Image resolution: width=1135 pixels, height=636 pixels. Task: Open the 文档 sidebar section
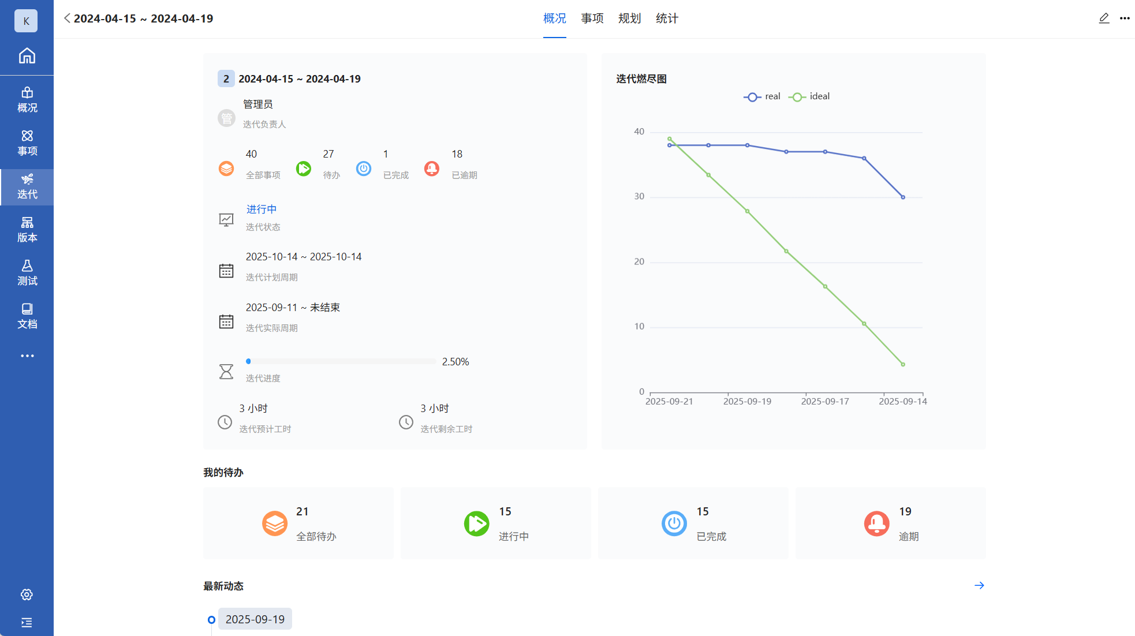click(x=27, y=316)
